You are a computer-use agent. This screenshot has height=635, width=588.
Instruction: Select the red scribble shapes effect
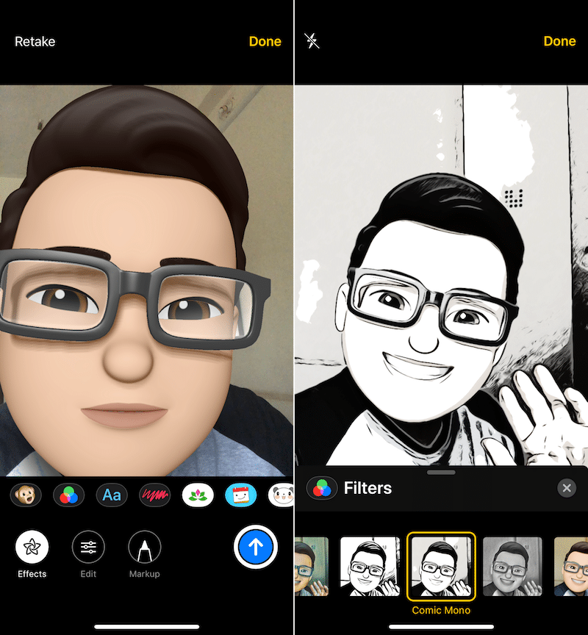coord(155,495)
